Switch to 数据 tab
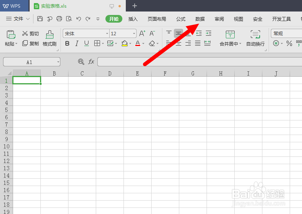302x214 pixels. click(200, 19)
